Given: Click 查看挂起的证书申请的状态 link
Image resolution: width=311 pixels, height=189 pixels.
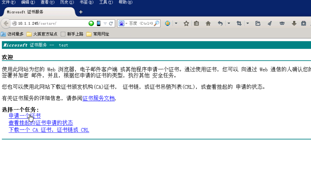Looking at the screenshot, I should 41,123.
